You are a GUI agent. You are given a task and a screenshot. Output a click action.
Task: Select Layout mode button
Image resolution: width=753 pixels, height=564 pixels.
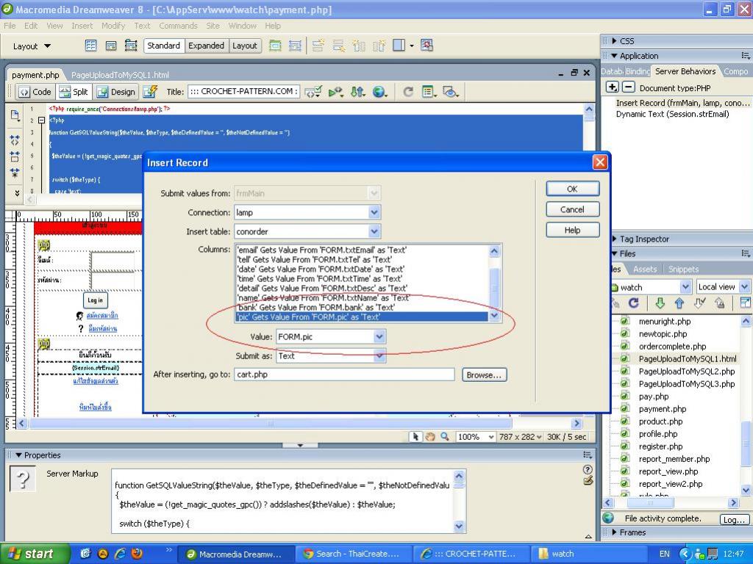[245, 46]
